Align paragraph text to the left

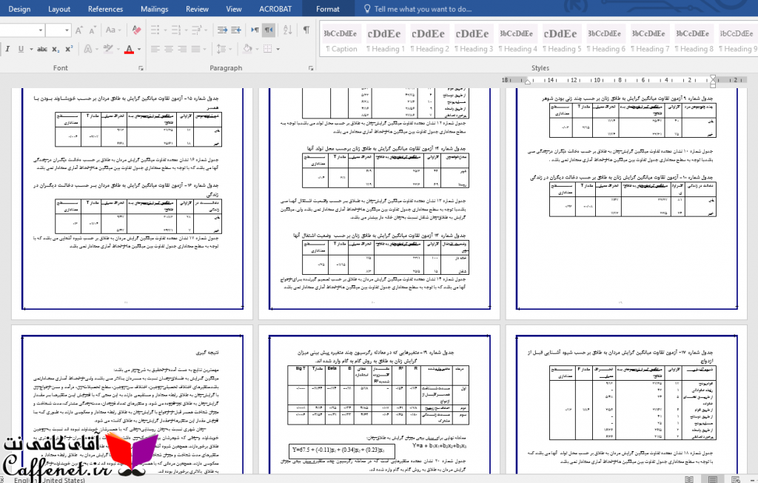(155, 49)
